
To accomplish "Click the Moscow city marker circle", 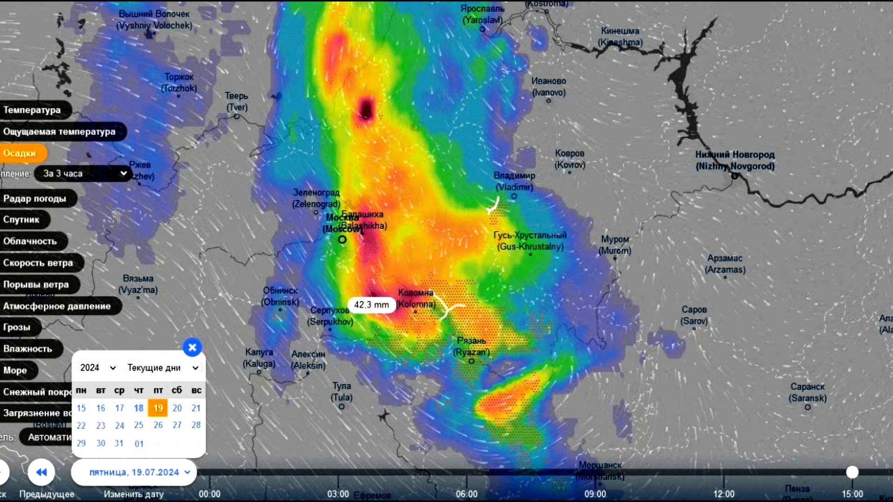I will [x=342, y=240].
